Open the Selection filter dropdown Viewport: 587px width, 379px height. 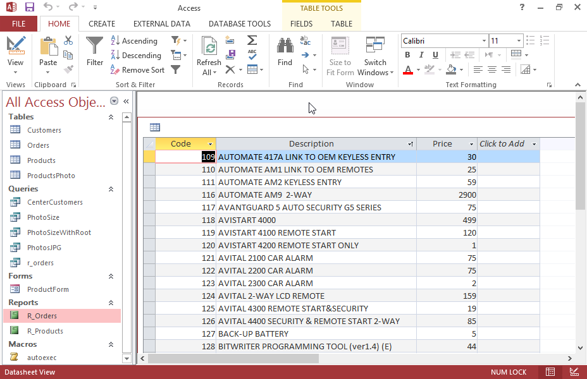(179, 40)
